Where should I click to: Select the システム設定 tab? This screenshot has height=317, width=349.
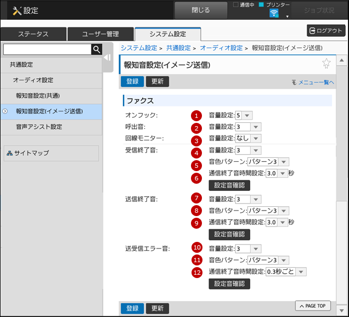tap(168, 34)
